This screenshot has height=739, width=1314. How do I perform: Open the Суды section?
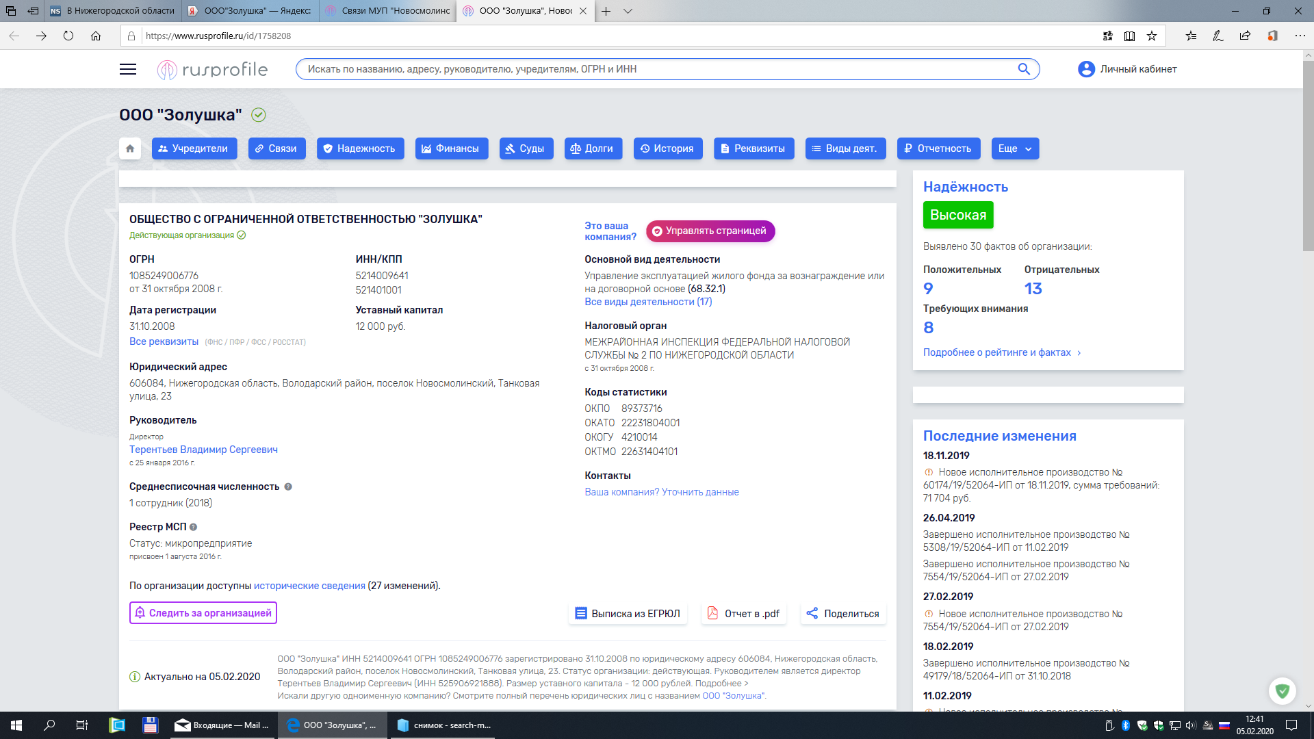click(x=526, y=148)
